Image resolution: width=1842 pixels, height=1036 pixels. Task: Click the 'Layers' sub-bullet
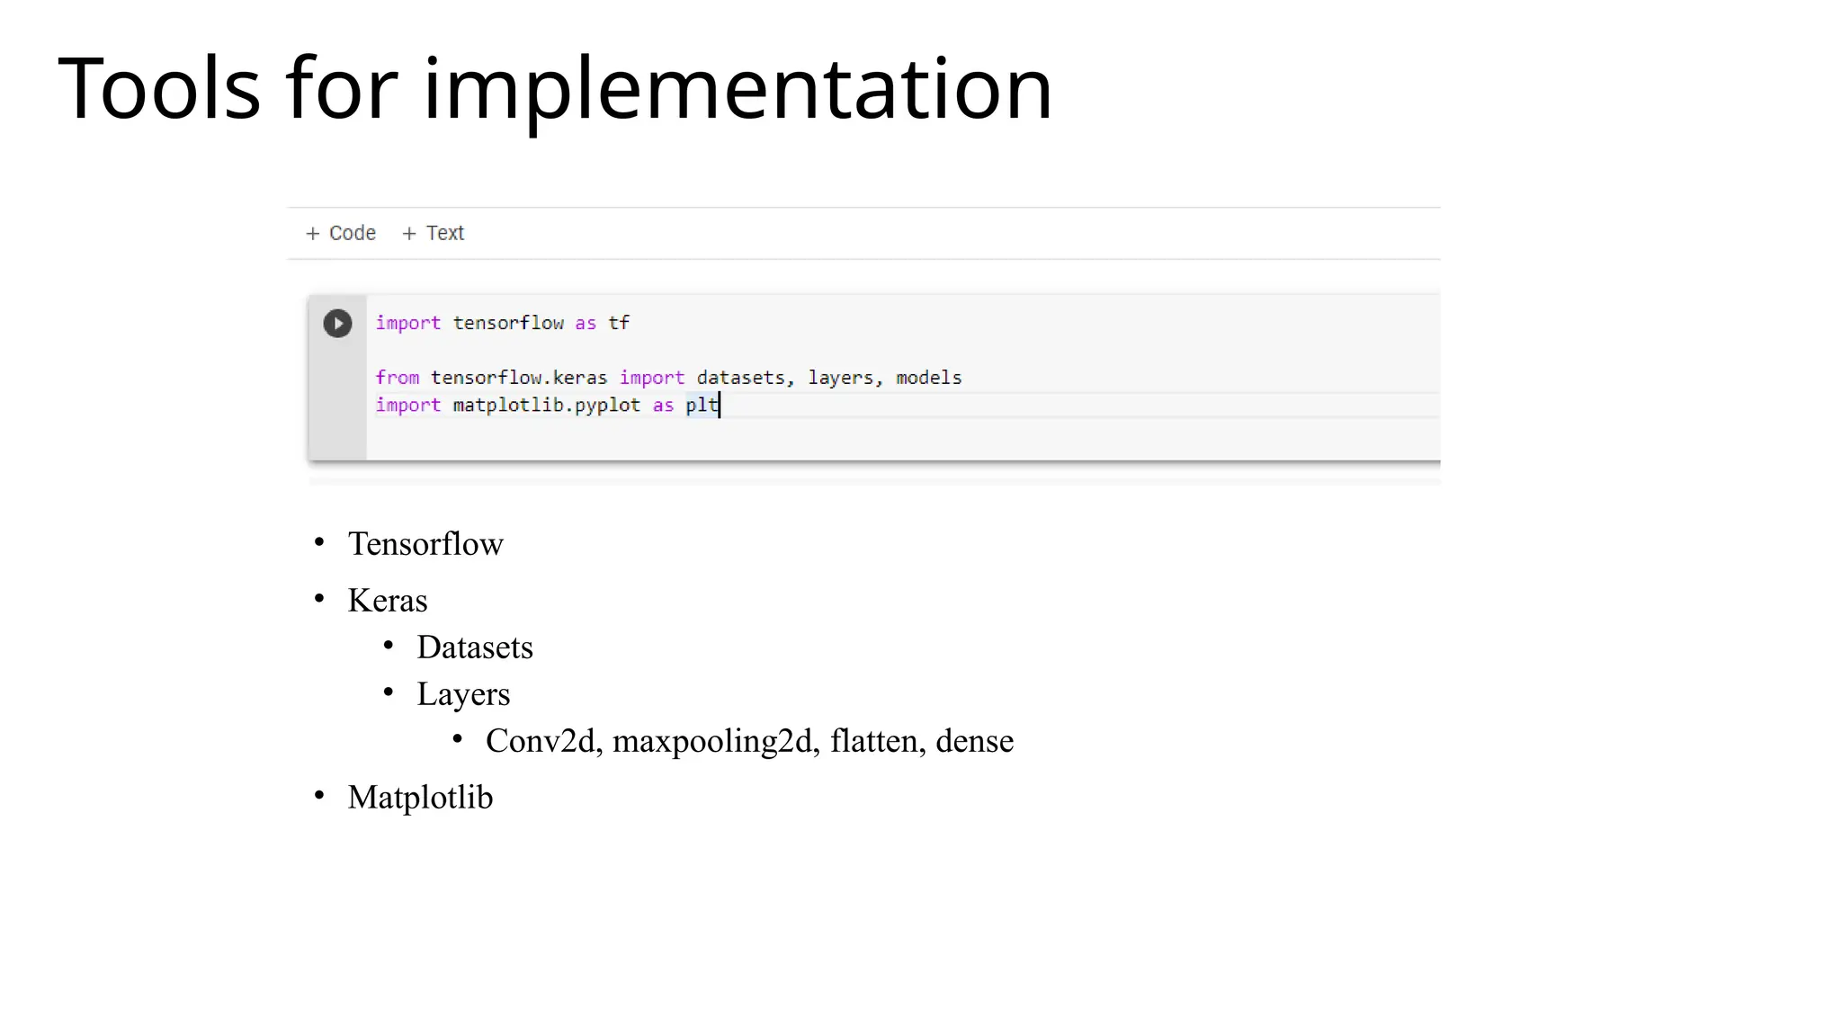(463, 694)
